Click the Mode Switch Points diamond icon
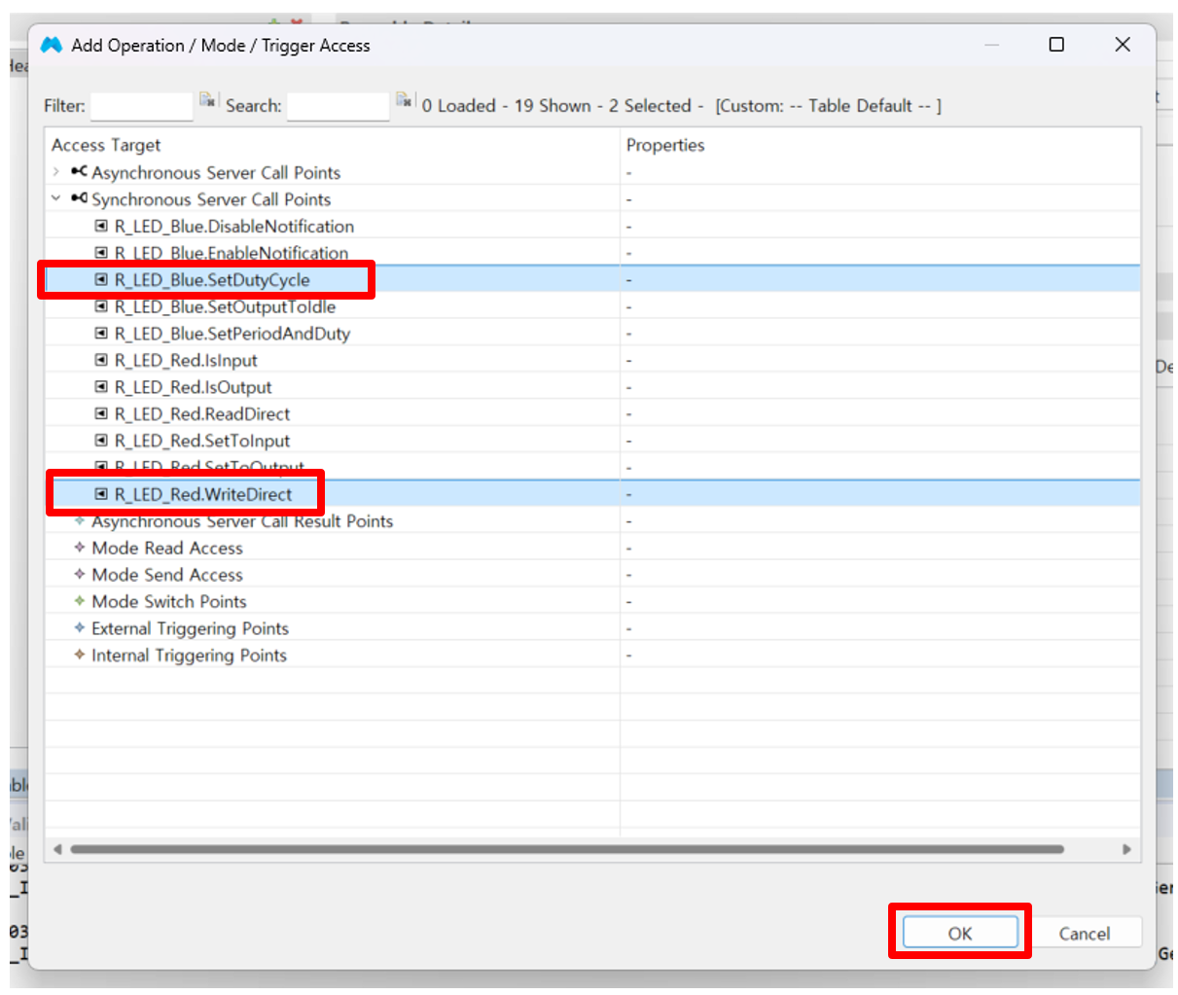Viewport: 1178px width, 995px height. 80,601
